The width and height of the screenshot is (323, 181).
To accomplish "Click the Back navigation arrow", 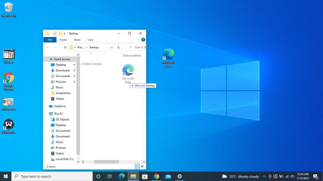I will (48, 47).
